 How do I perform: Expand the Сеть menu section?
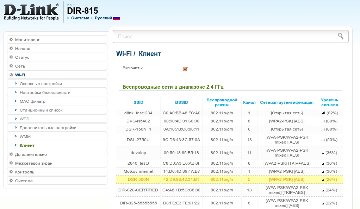[x=20, y=66]
